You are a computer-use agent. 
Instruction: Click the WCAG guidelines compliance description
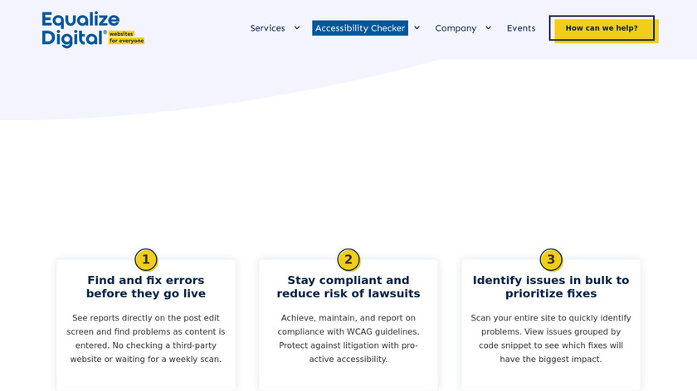pos(348,338)
